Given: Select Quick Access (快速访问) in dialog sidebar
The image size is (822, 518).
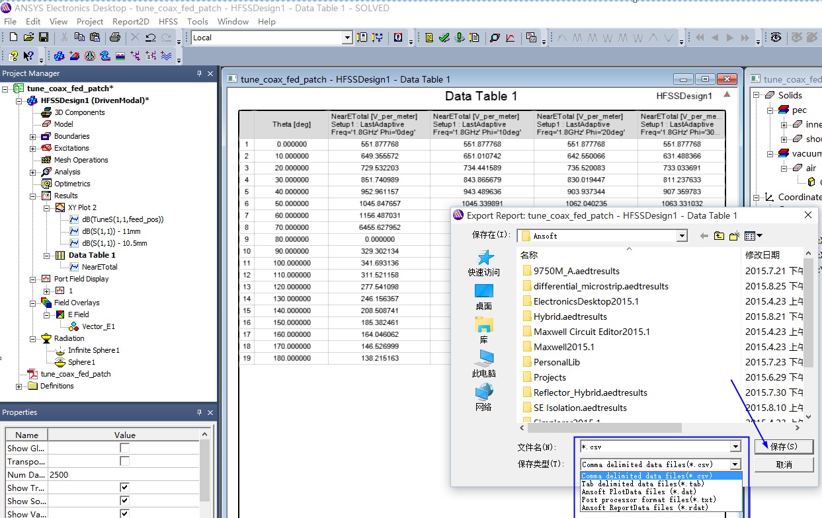Looking at the screenshot, I should [x=485, y=264].
